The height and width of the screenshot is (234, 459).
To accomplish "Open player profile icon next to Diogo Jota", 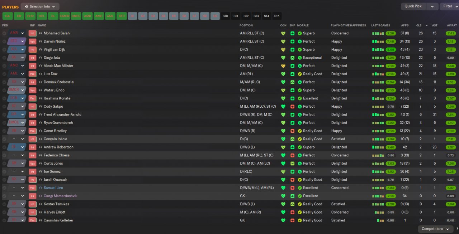I will point(41,58).
